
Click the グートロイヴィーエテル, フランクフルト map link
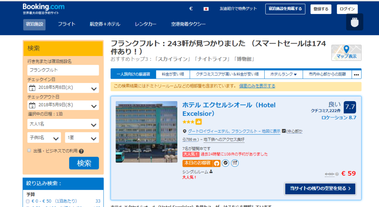[234, 131]
